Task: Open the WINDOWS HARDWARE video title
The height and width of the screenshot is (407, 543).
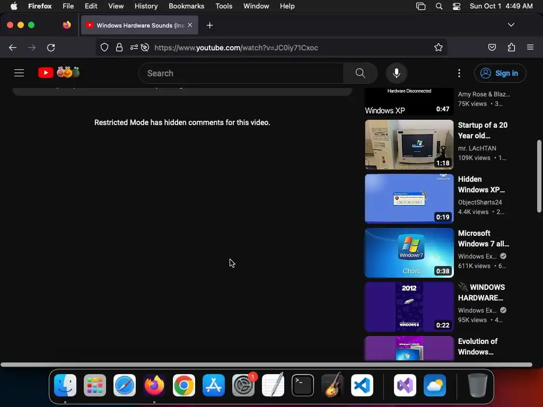Action: (481, 293)
